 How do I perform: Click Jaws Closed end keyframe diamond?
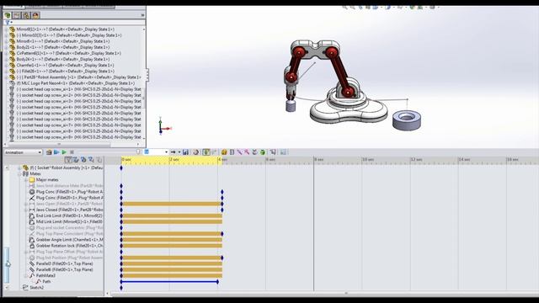(x=222, y=210)
